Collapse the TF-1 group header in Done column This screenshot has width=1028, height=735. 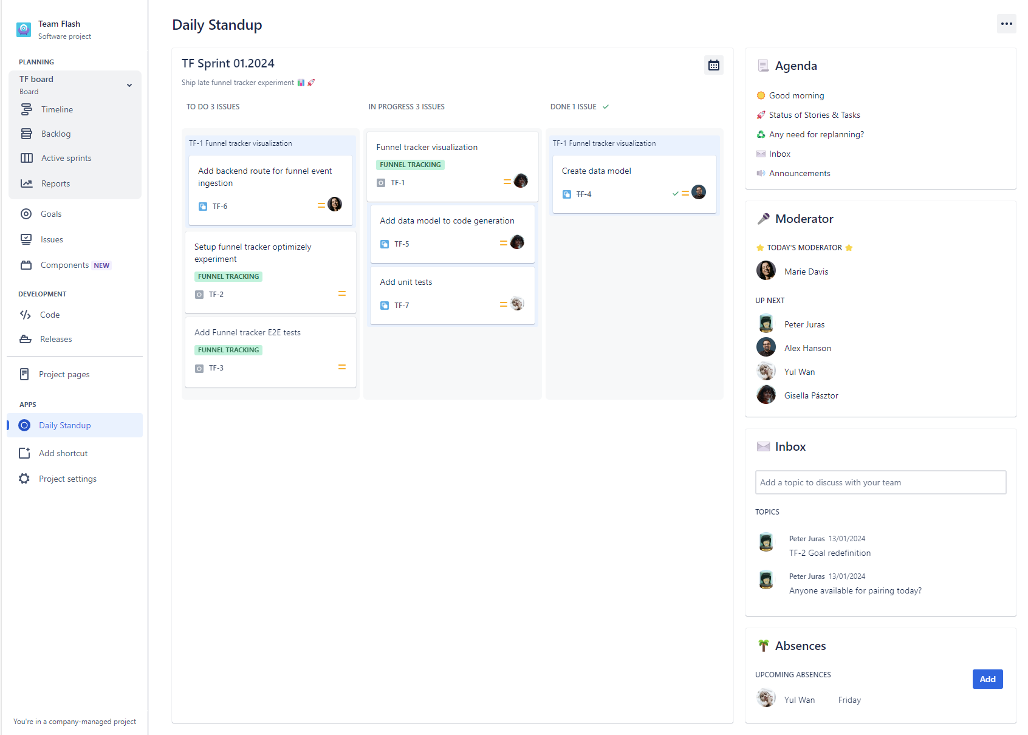click(604, 143)
